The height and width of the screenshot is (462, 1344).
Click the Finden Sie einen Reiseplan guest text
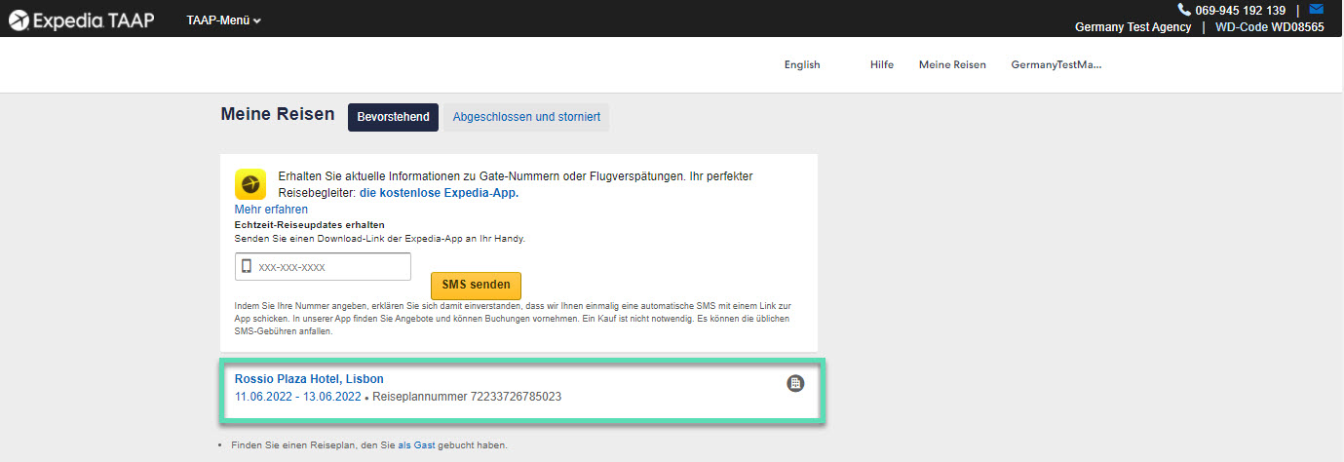click(369, 445)
